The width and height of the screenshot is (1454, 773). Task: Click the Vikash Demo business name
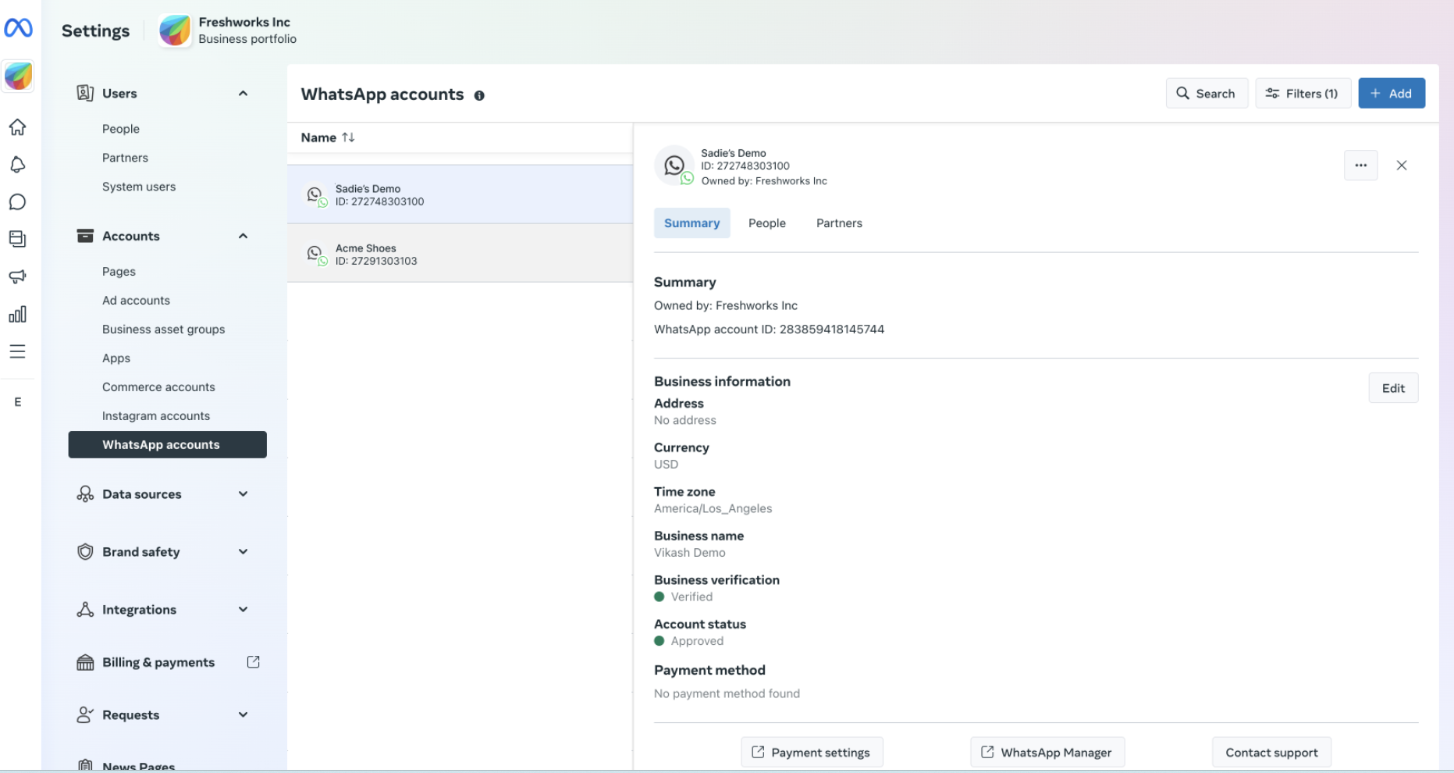(x=689, y=553)
